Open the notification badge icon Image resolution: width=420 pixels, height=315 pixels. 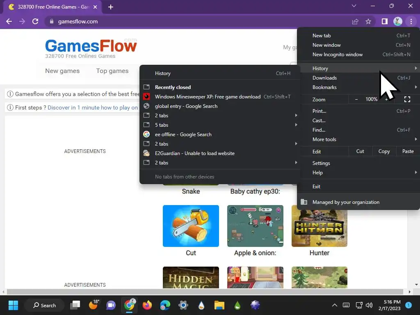[x=409, y=305]
